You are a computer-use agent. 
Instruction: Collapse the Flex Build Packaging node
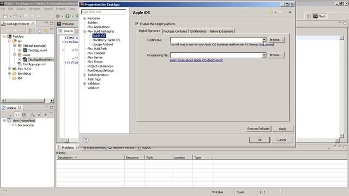tap(85, 32)
